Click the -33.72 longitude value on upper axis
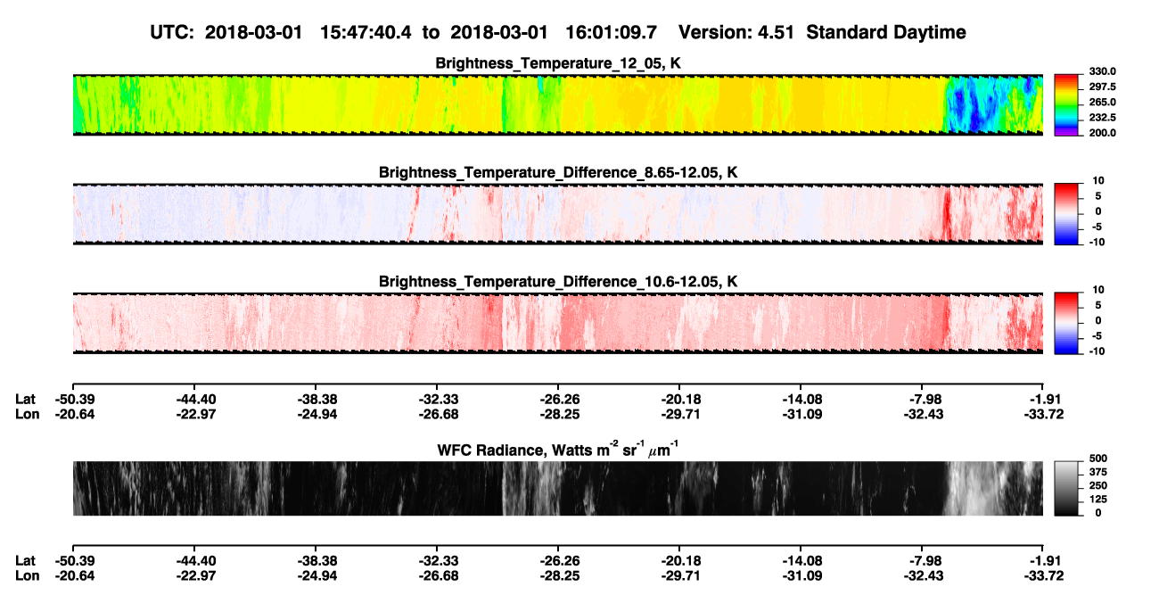The height and width of the screenshot is (595, 1159). click(1043, 414)
